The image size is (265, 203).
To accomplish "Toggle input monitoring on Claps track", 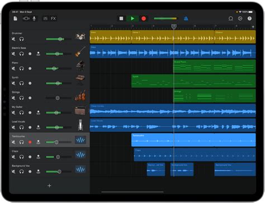I will pyautogui.click(x=38, y=157).
